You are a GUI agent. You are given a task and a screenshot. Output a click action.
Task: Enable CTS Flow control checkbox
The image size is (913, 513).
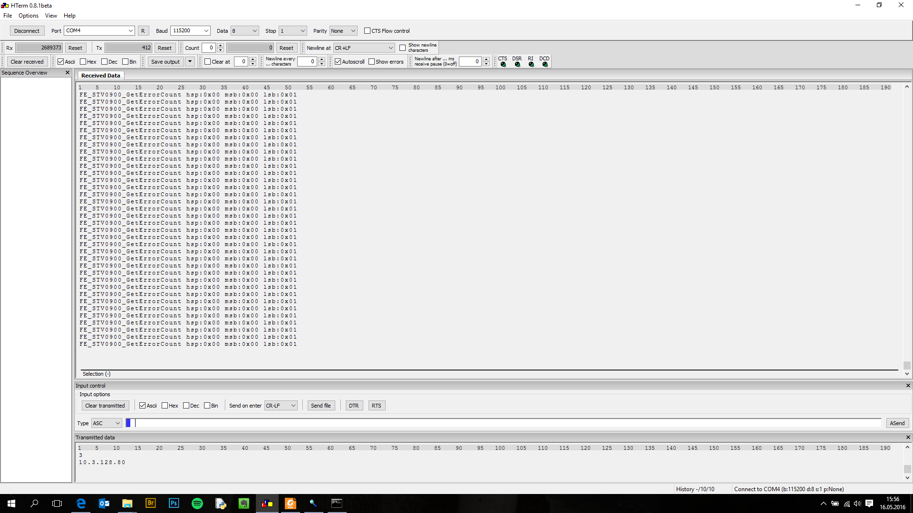367,31
